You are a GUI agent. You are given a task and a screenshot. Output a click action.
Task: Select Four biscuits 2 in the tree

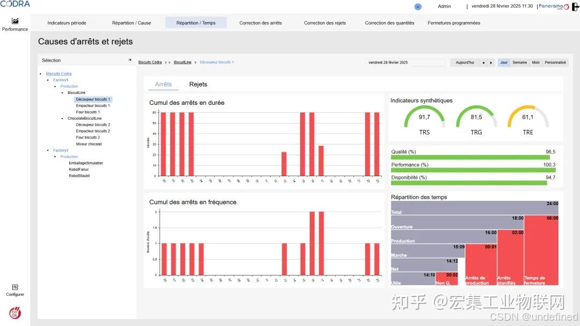click(88, 137)
